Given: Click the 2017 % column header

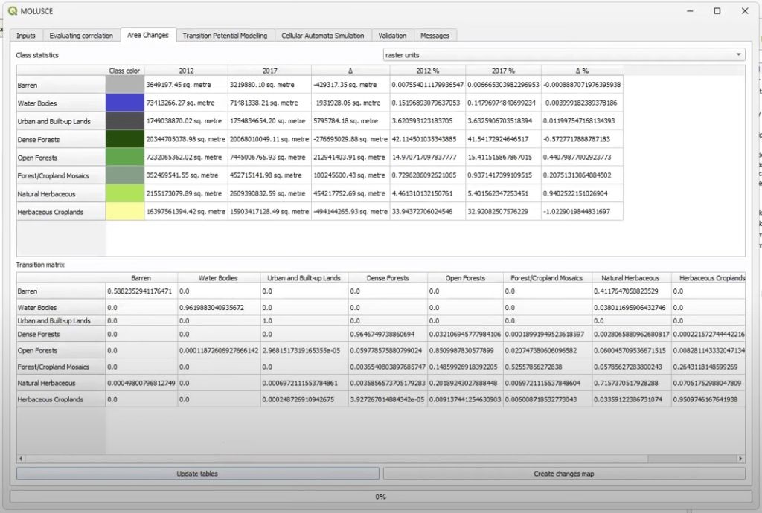Looking at the screenshot, I should click(x=503, y=71).
